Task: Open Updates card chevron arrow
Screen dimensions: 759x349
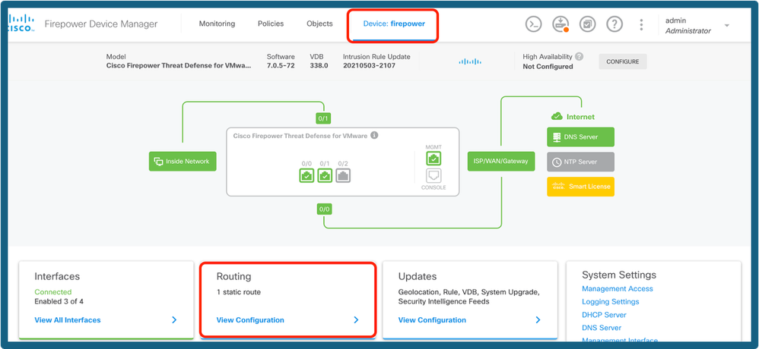Action: (538, 319)
